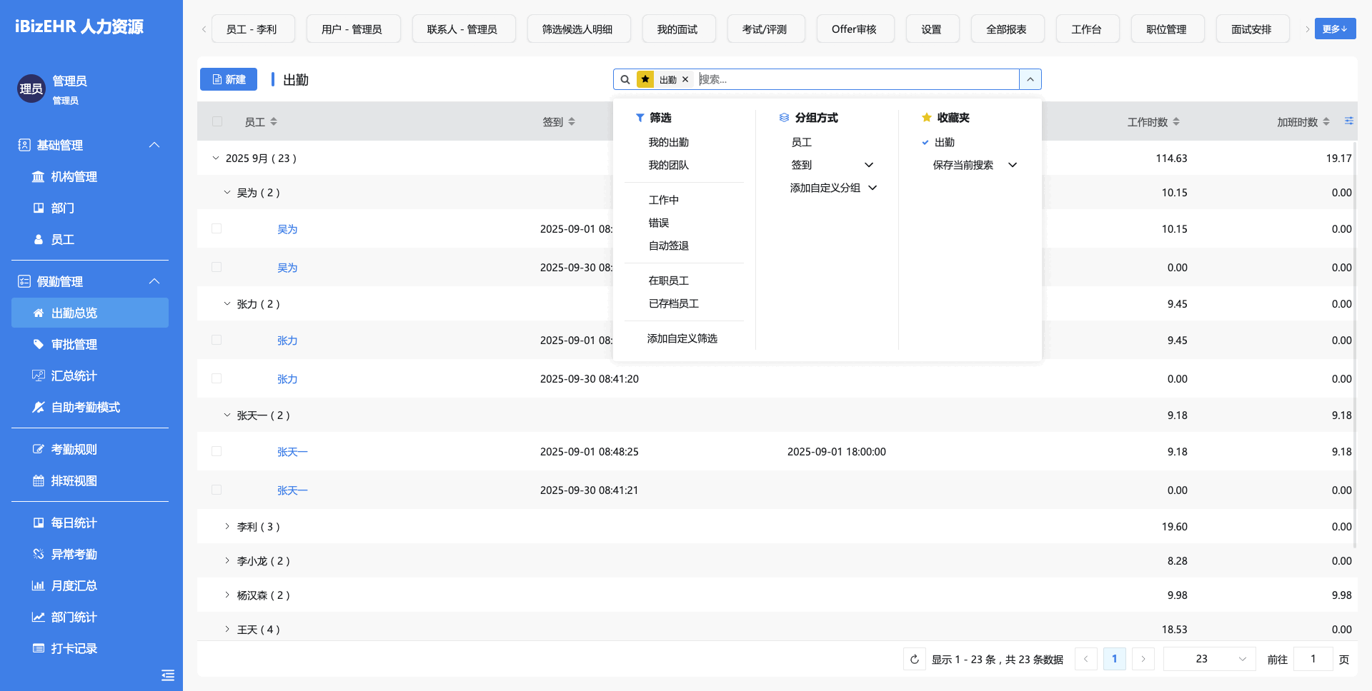Click the 新建 button
The image size is (1372, 691).
click(229, 79)
